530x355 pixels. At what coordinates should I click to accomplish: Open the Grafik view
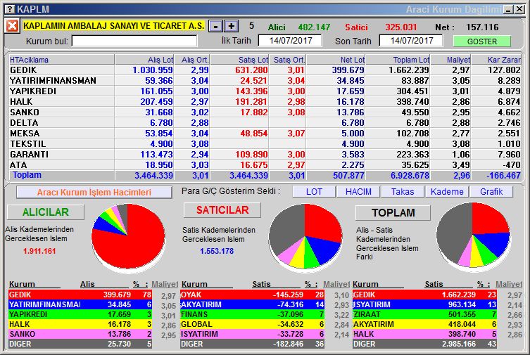491,192
